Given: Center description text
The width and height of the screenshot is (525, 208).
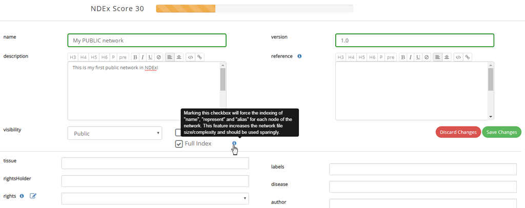Looking at the screenshot, I should pyautogui.click(x=179, y=57).
